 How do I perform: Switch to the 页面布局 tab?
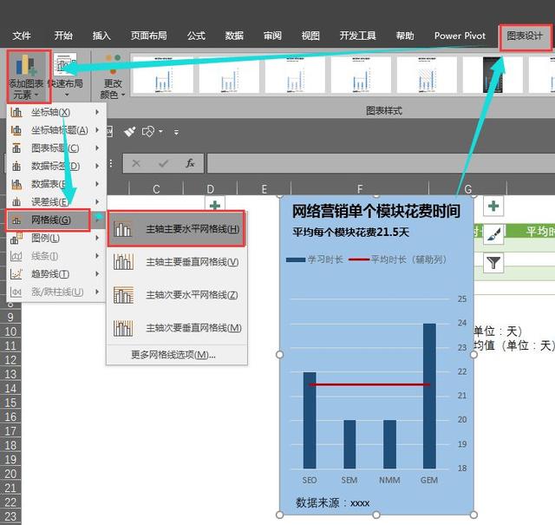[148, 36]
